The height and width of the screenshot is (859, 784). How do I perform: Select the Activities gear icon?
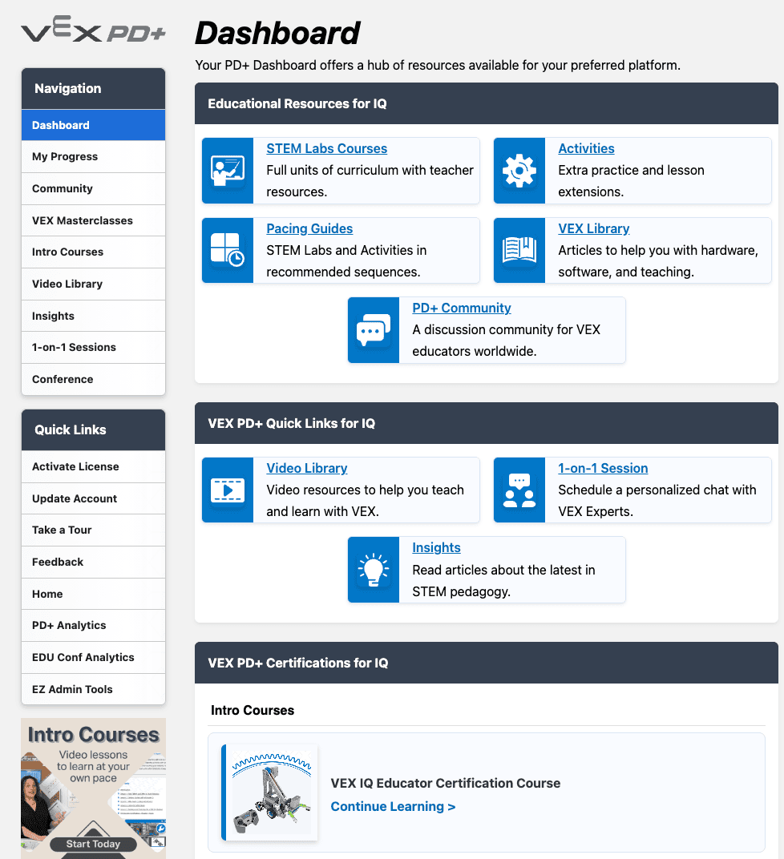pyautogui.click(x=519, y=171)
